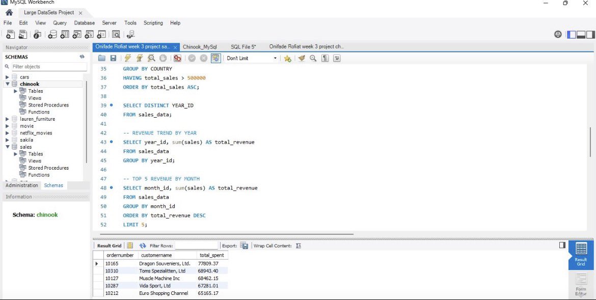Open the Query menu
The image size is (596, 300).
[x=60, y=23]
